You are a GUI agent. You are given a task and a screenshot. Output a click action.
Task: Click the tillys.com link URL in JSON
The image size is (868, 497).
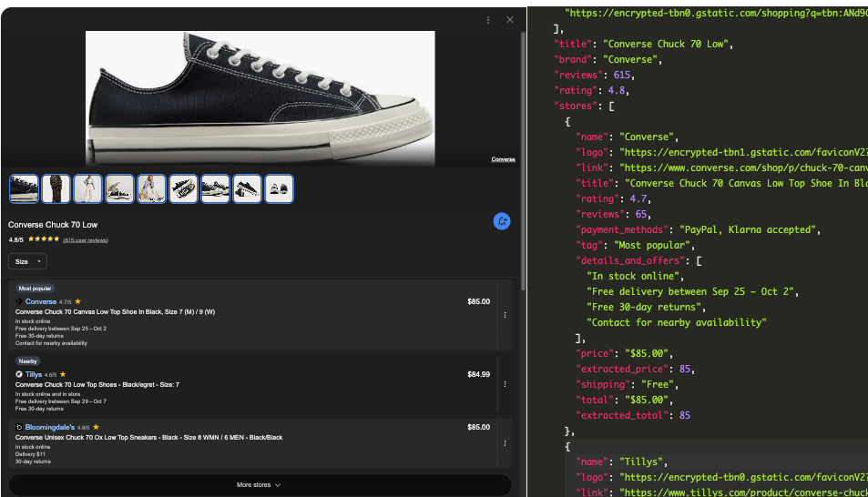click(743, 492)
